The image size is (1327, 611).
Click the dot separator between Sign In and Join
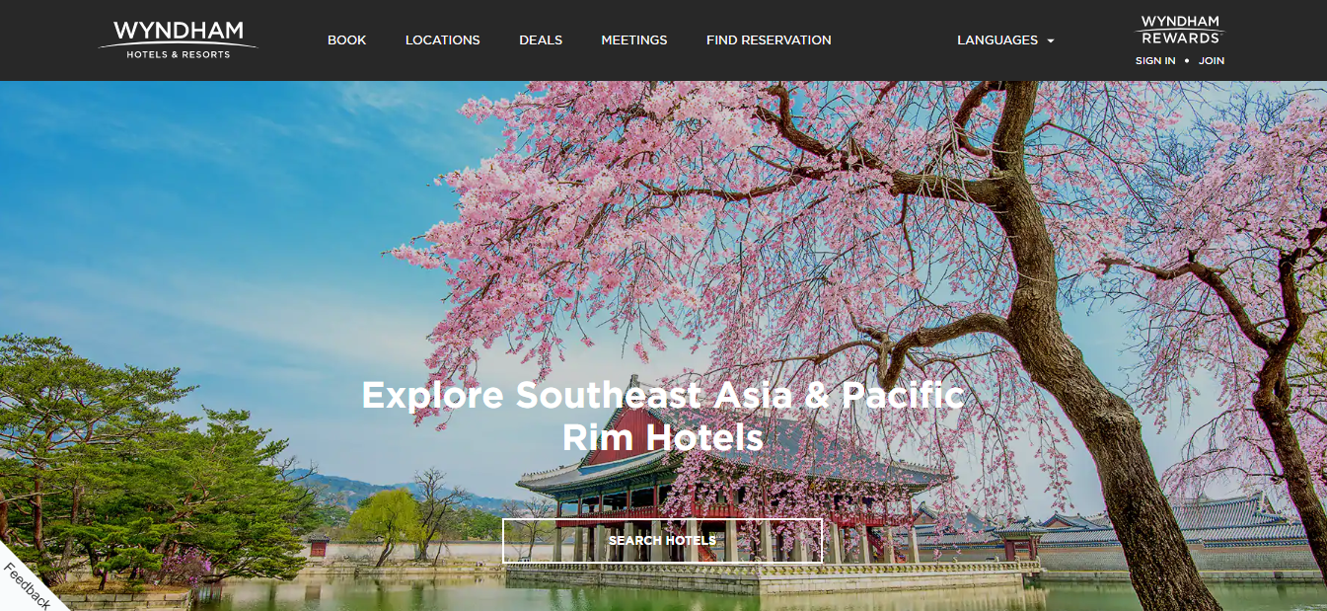click(x=1187, y=61)
